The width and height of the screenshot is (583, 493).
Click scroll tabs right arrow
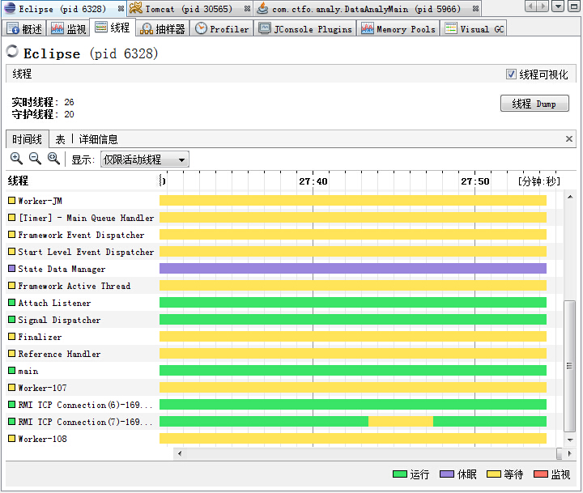(543, 6)
